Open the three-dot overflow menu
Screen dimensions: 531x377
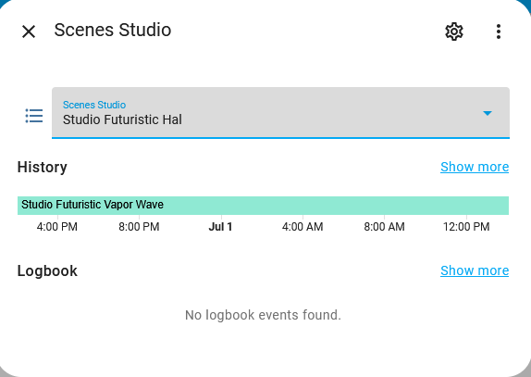pyautogui.click(x=498, y=31)
